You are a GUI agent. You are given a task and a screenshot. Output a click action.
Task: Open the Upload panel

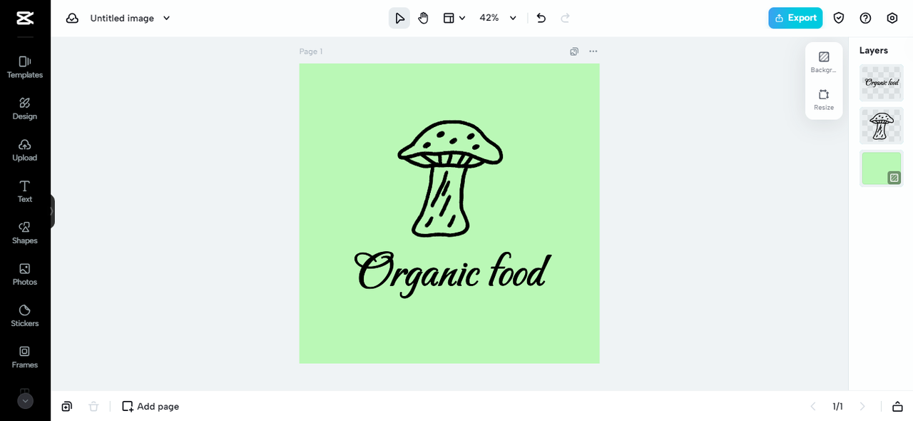pos(25,150)
